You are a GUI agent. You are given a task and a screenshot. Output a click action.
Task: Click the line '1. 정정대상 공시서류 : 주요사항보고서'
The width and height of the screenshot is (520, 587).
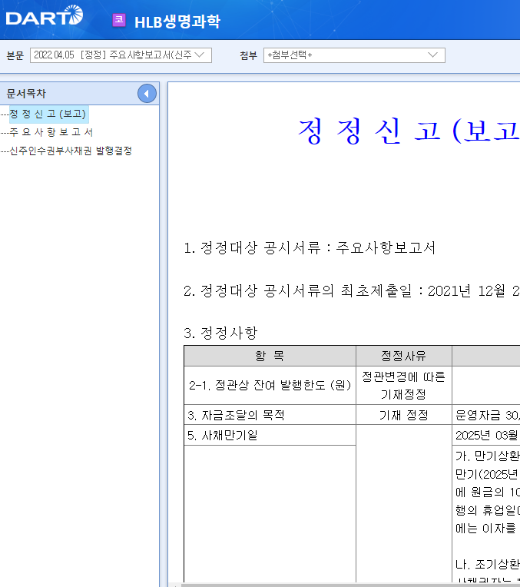tap(310, 248)
